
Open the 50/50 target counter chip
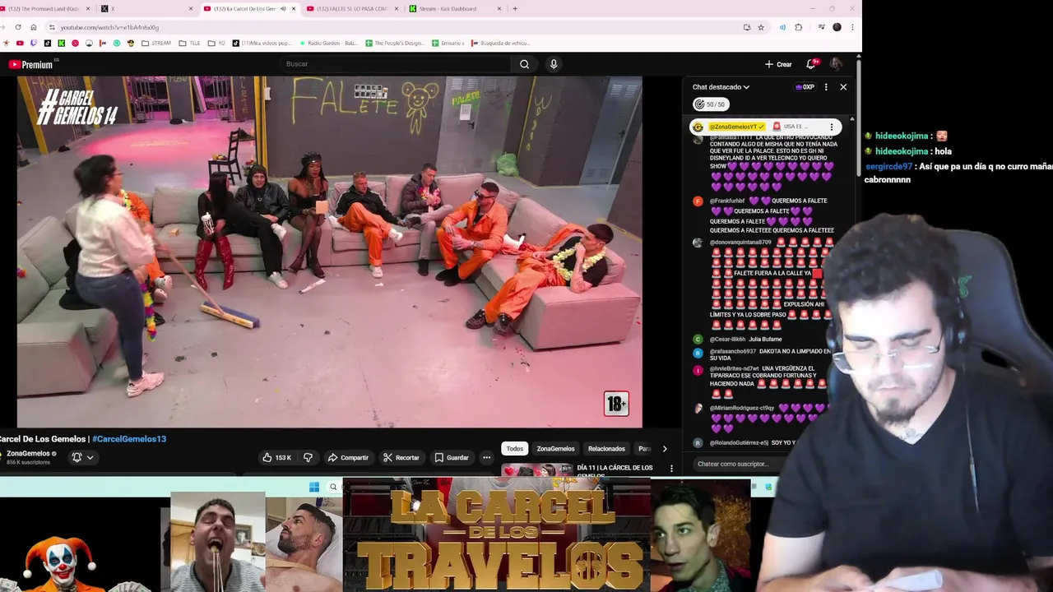[710, 104]
